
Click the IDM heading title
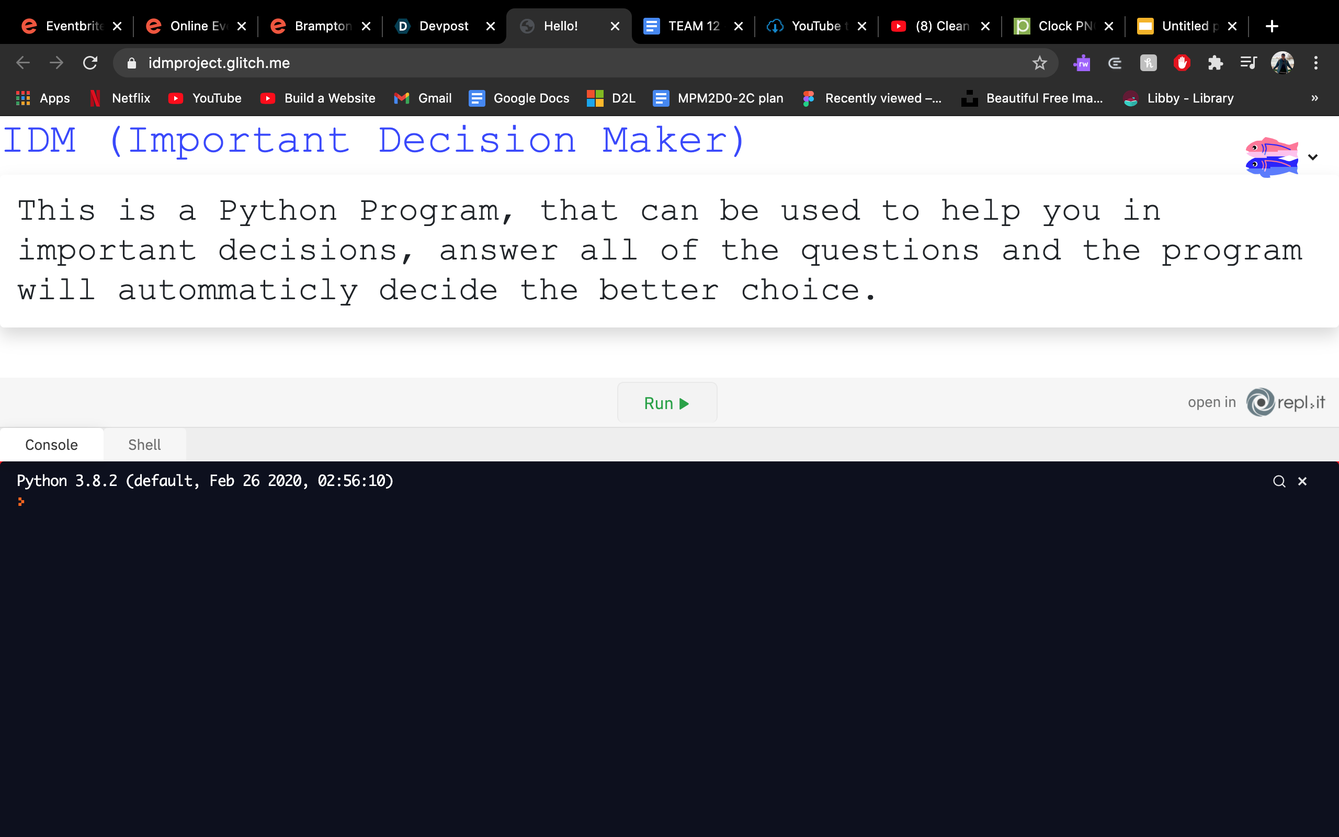click(375, 141)
